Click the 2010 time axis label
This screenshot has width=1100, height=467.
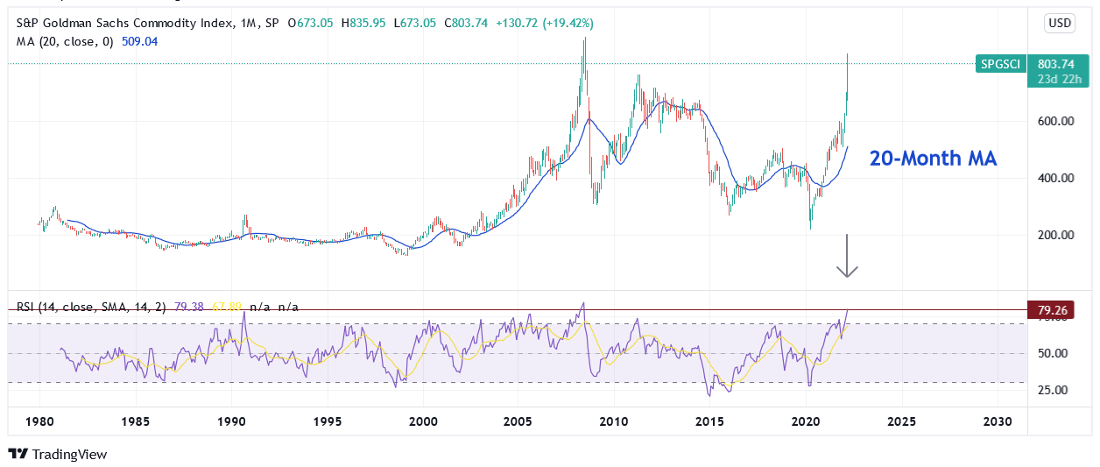pyautogui.click(x=614, y=421)
